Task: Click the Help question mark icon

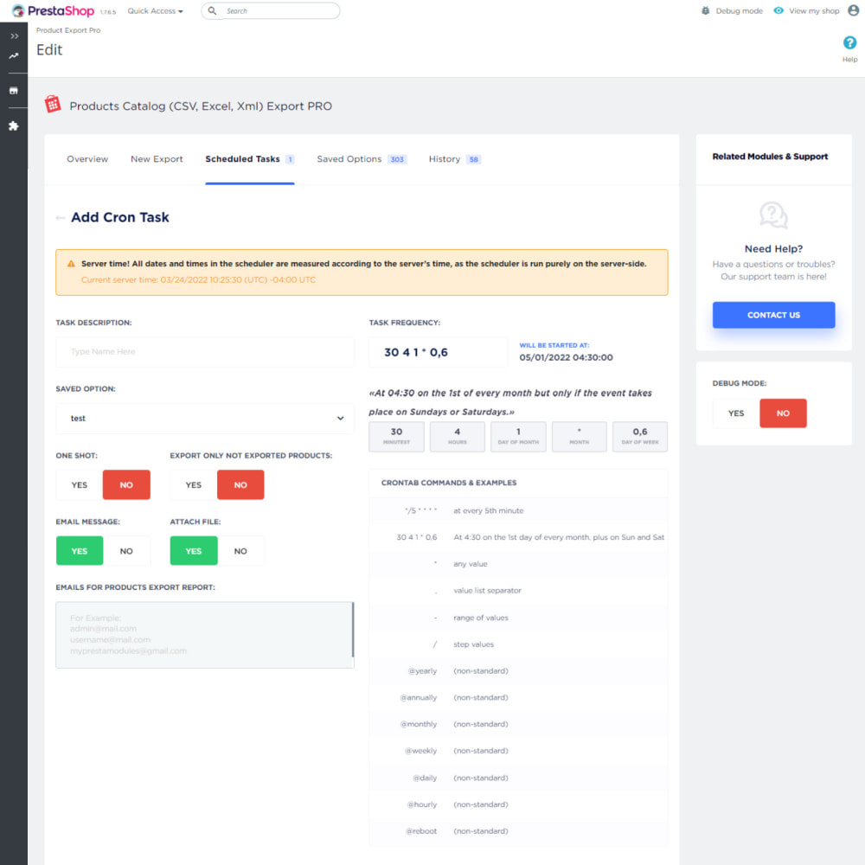Action: [849, 43]
